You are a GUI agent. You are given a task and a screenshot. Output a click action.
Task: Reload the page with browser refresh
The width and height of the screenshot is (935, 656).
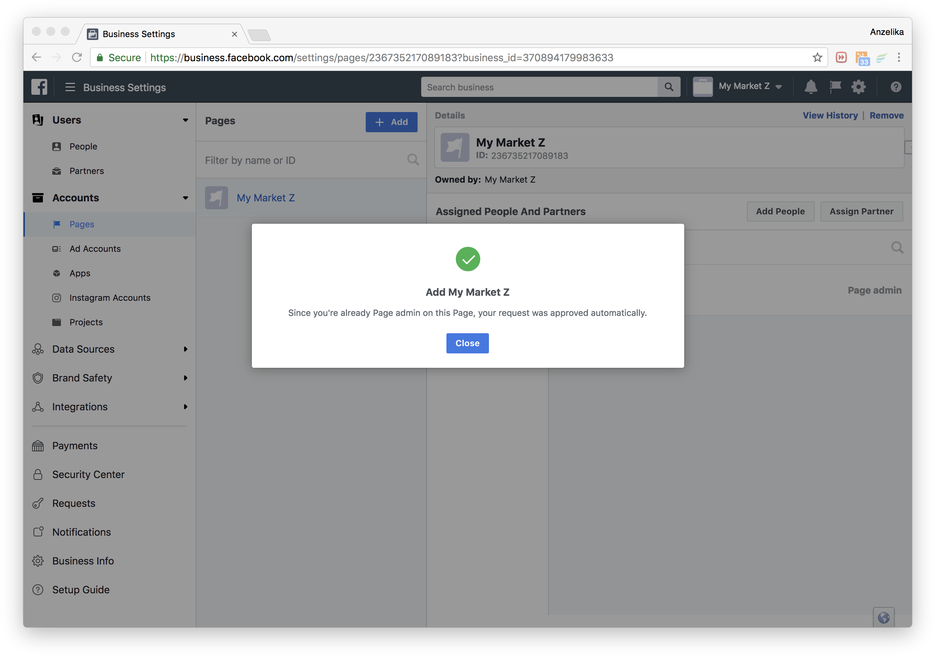point(77,57)
